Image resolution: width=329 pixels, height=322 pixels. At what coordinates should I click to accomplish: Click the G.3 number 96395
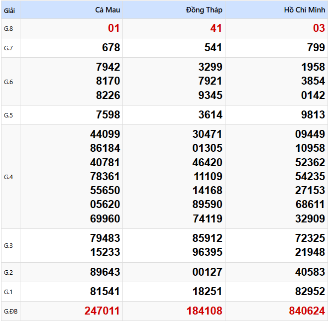point(207,252)
